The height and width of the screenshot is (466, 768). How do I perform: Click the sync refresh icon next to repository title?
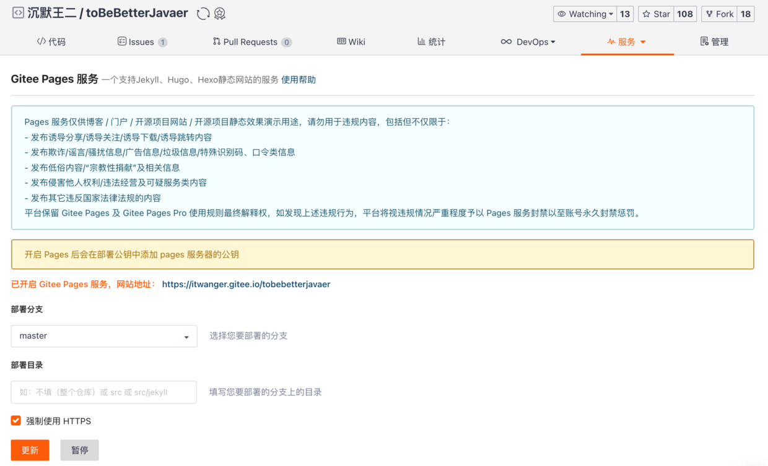point(203,14)
